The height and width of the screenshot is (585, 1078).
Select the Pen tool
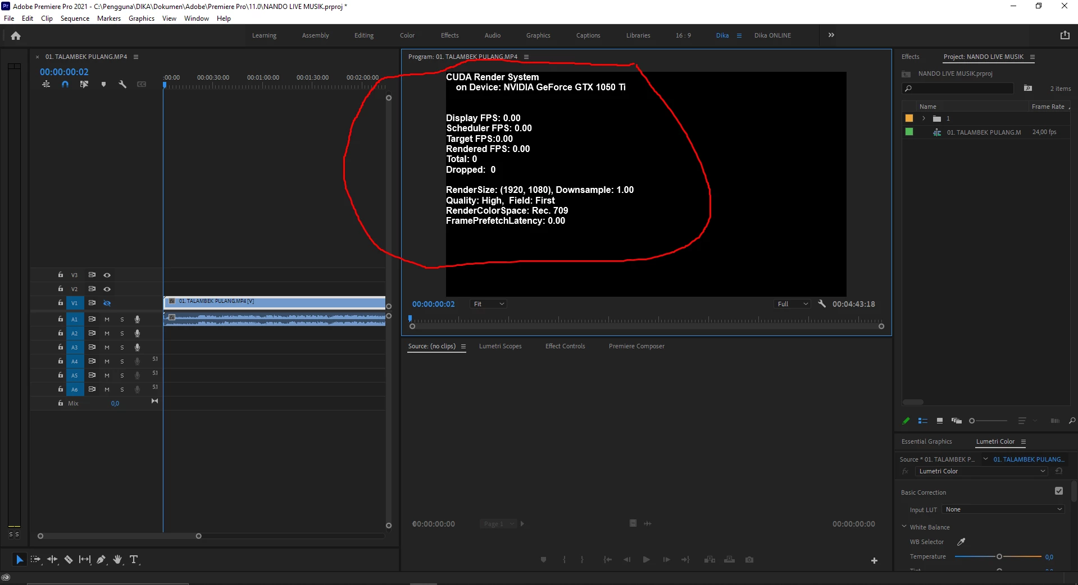(x=101, y=559)
